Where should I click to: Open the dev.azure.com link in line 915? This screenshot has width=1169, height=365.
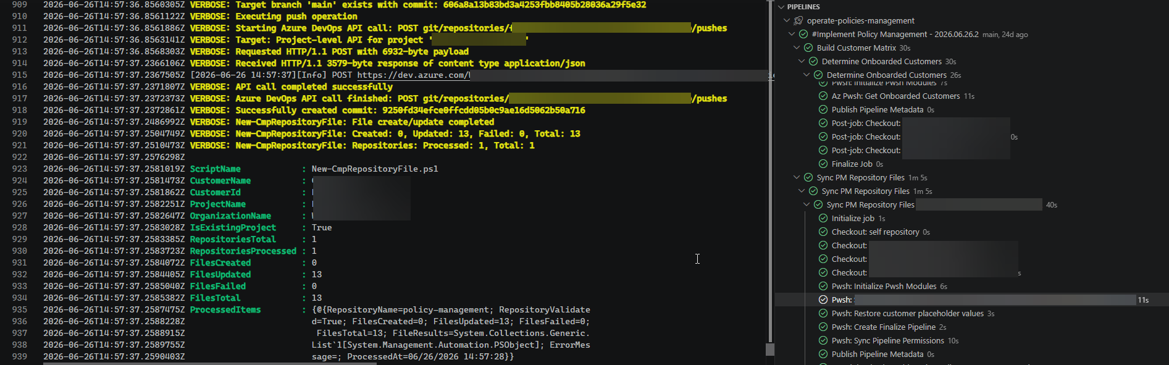pyautogui.click(x=413, y=75)
